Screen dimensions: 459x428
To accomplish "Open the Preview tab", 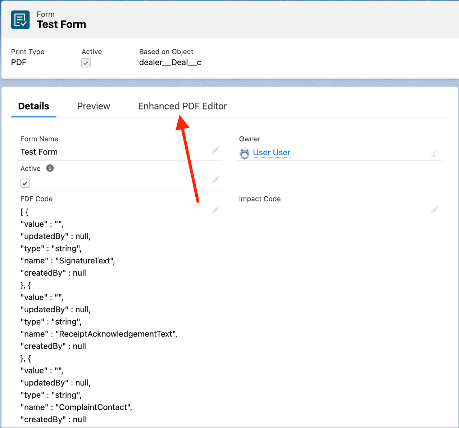I will pos(94,106).
